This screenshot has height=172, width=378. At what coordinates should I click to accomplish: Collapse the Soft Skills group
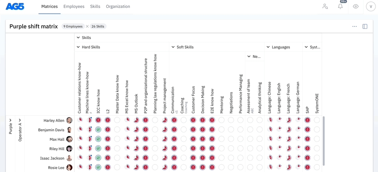point(173,47)
